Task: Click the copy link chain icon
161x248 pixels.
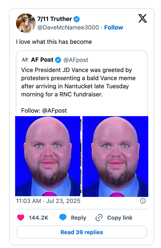Action: pyautogui.click(x=99, y=218)
